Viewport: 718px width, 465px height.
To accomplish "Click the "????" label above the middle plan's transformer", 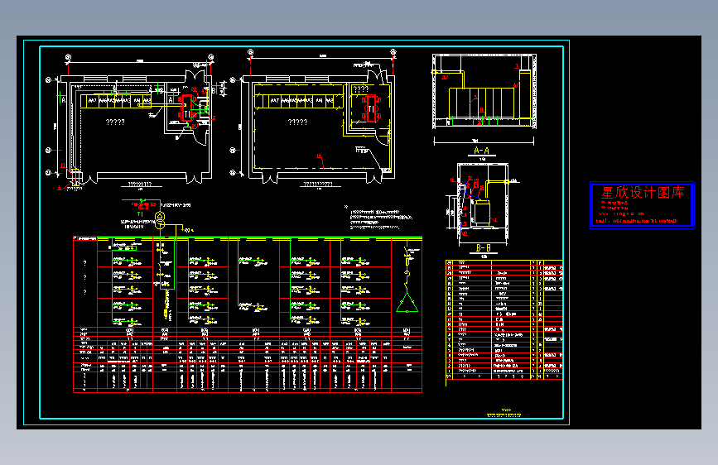I will (361, 89).
